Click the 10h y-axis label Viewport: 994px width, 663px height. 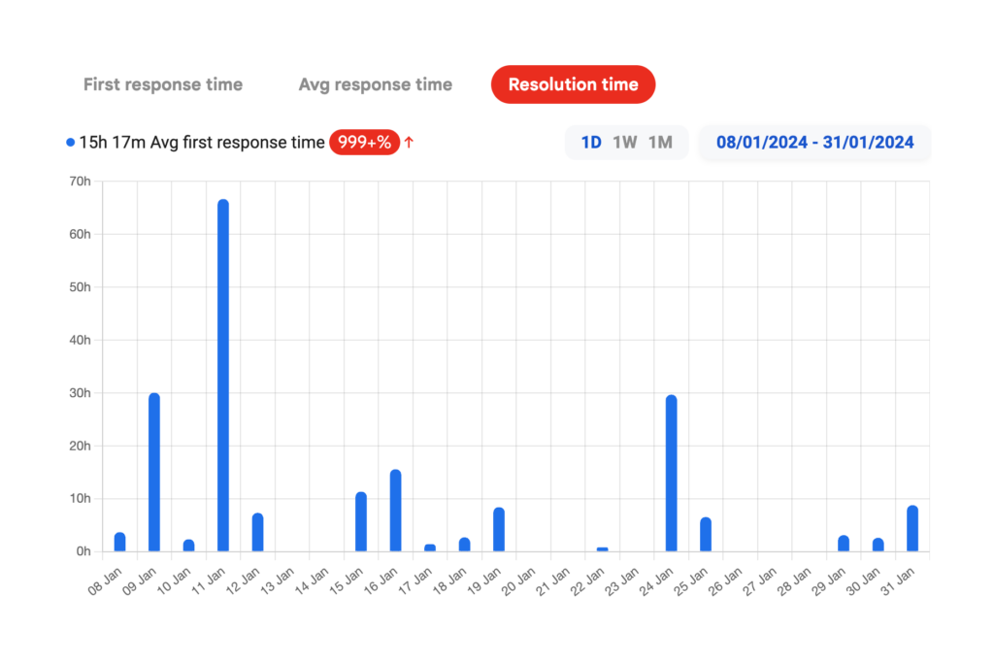point(80,498)
